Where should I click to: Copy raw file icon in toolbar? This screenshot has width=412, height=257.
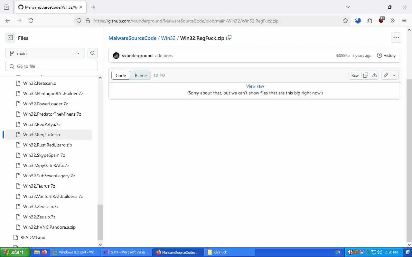click(x=366, y=75)
